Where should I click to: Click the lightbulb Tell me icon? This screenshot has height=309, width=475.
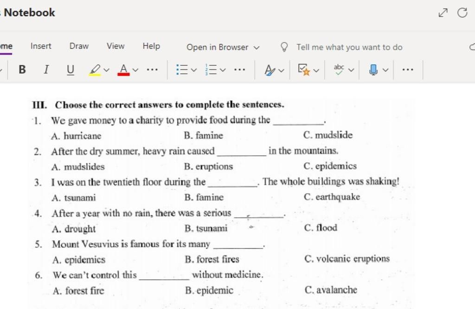[284, 47]
